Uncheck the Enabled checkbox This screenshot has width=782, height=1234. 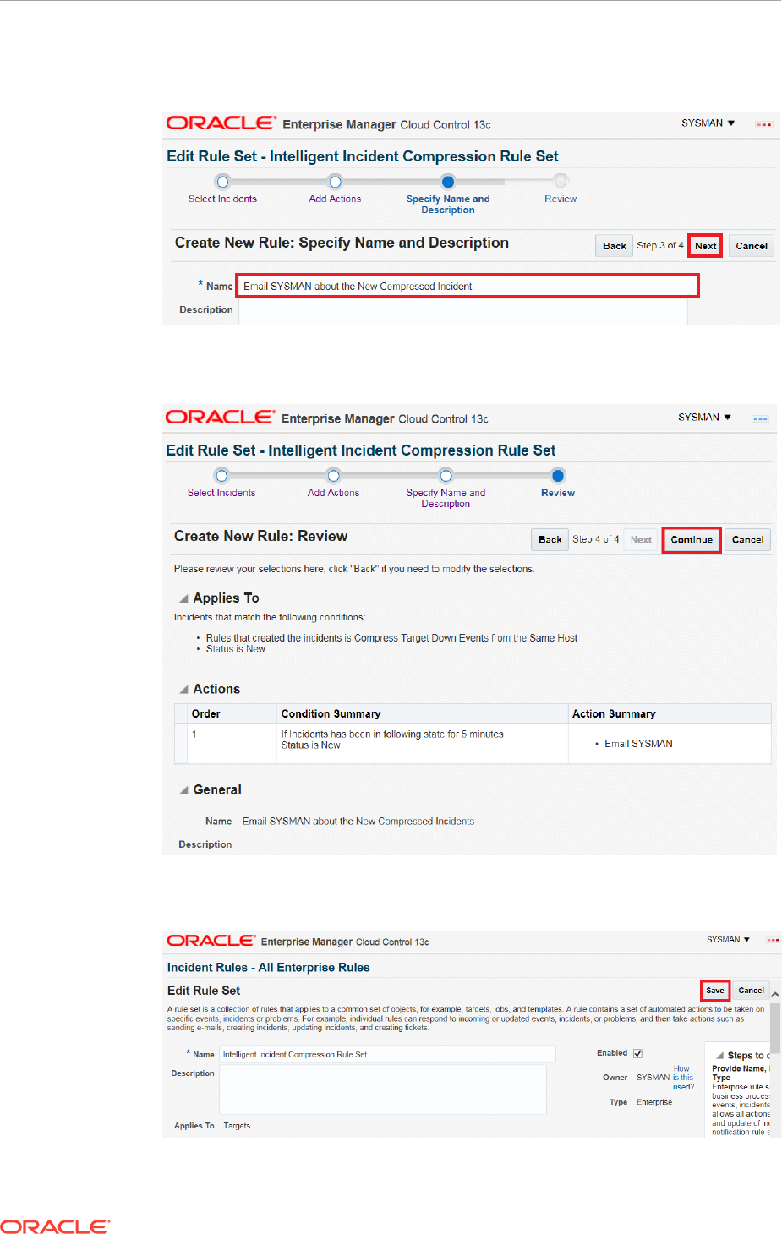tap(638, 1053)
